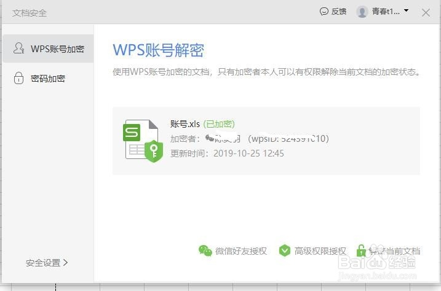The image size is (441, 291).
Task: Click the WPS账号加密 user icon
Action: 18,49
